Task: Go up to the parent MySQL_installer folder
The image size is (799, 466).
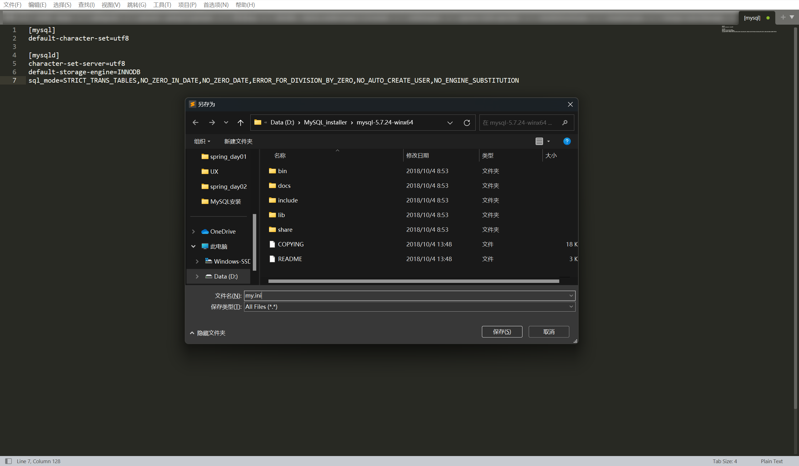Action: 240,122
